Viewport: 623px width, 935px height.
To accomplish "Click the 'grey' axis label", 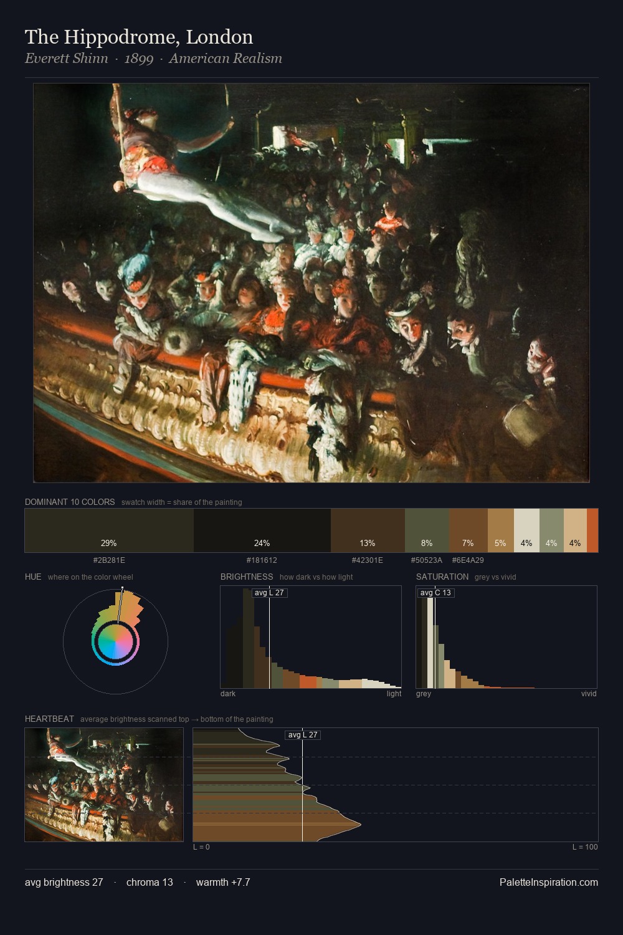I will click(424, 694).
